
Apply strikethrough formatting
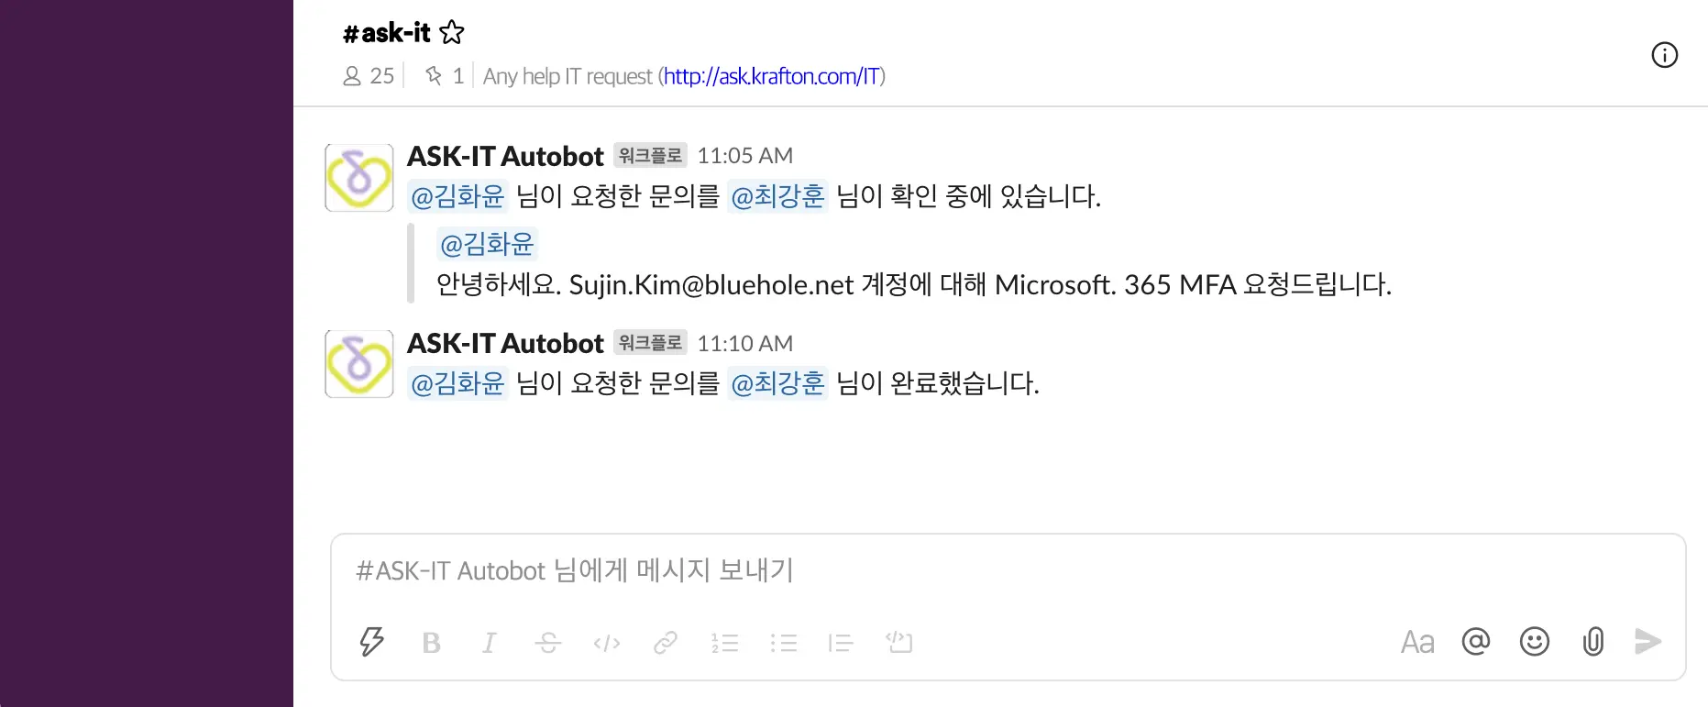pyautogui.click(x=548, y=643)
